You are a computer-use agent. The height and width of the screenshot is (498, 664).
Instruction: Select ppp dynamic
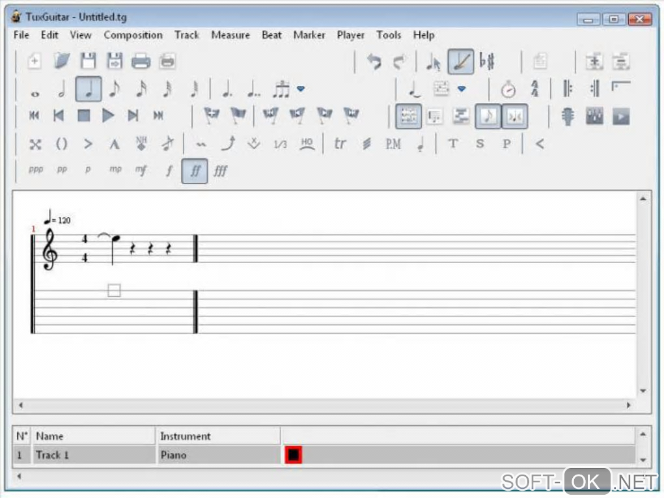(36, 170)
